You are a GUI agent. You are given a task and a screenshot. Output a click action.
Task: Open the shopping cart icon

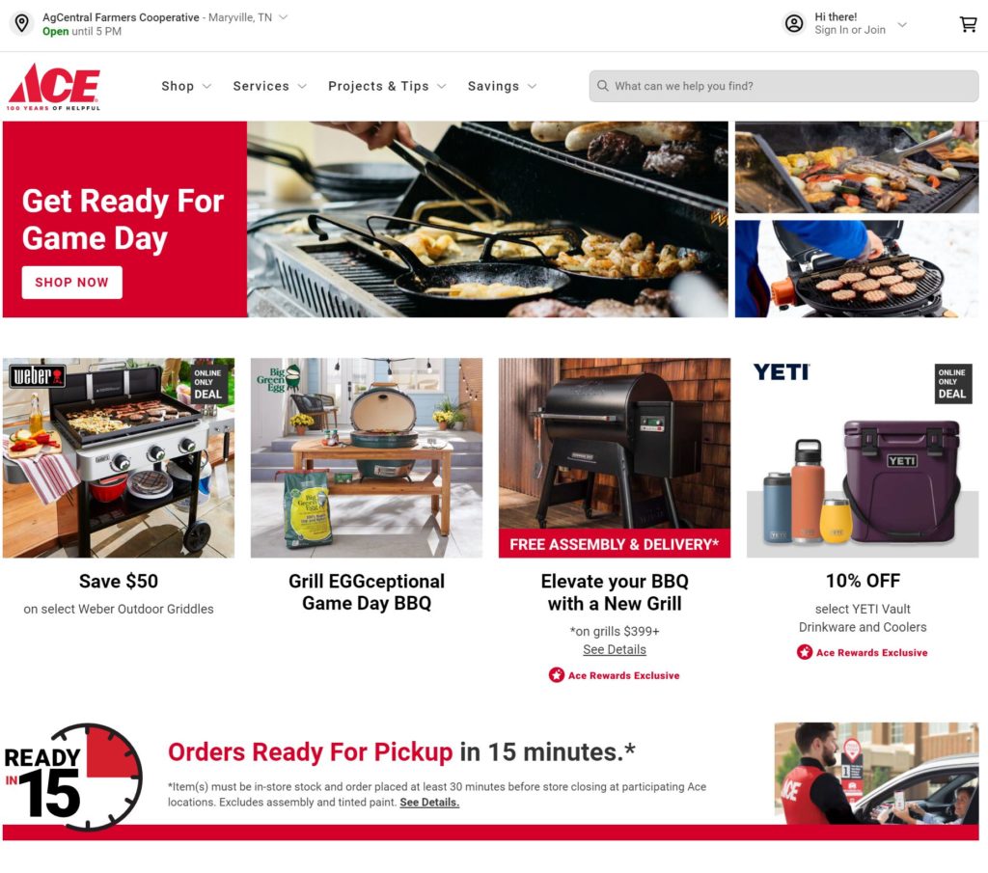click(968, 24)
